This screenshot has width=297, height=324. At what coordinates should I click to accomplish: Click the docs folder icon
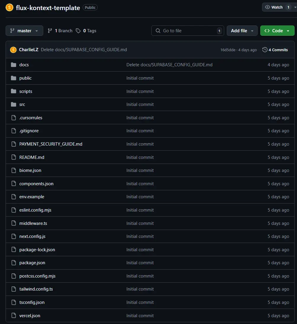tap(13, 65)
